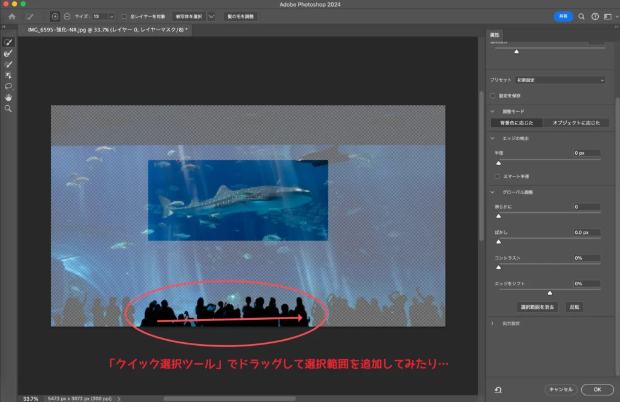620x402 pixels.
Task: Click the 選択範囲を消去 button
Action: tap(538, 307)
